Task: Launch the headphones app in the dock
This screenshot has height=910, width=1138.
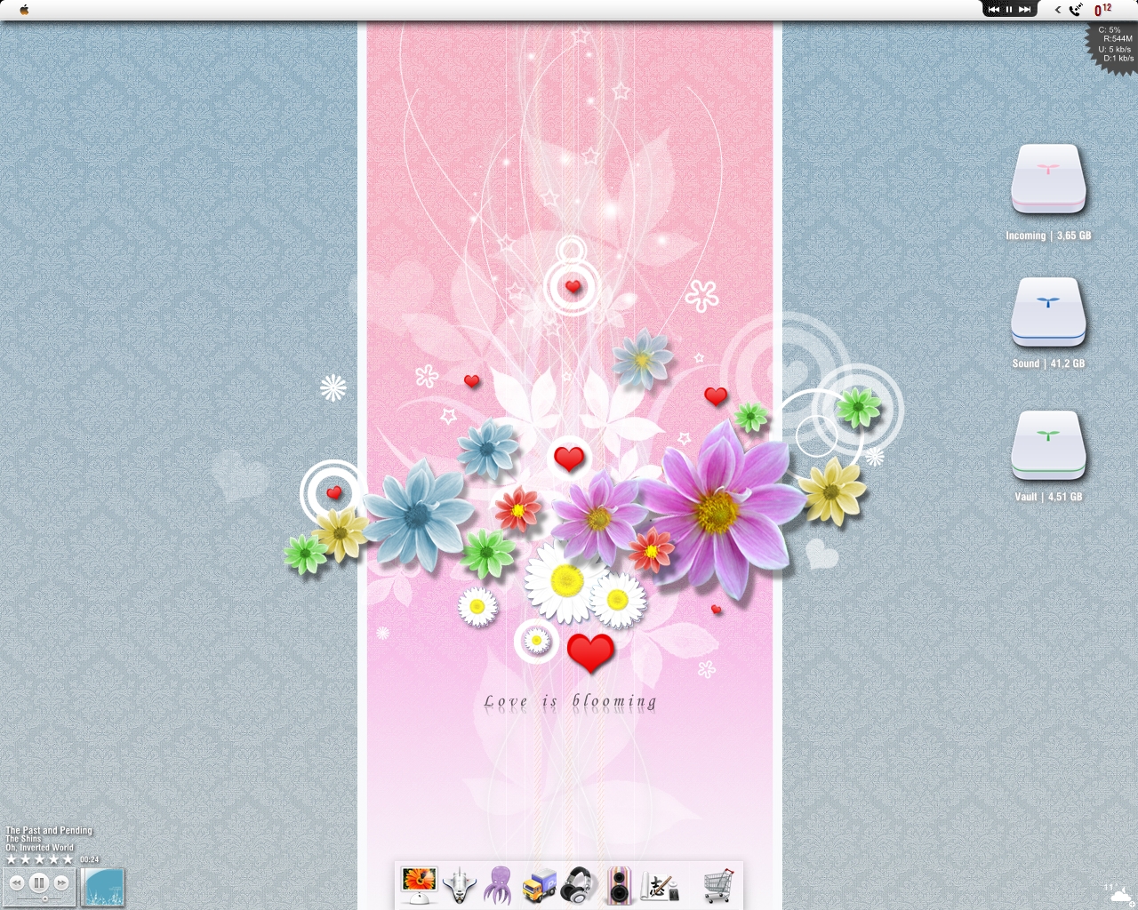Action: pyautogui.click(x=578, y=885)
